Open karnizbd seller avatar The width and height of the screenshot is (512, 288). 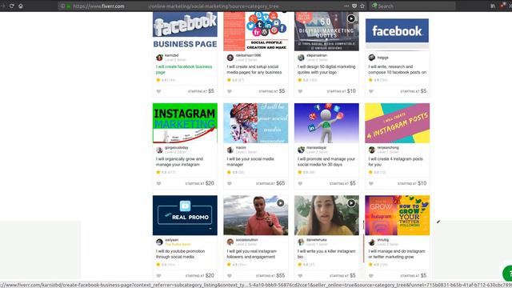pyautogui.click(x=159, y=58)
